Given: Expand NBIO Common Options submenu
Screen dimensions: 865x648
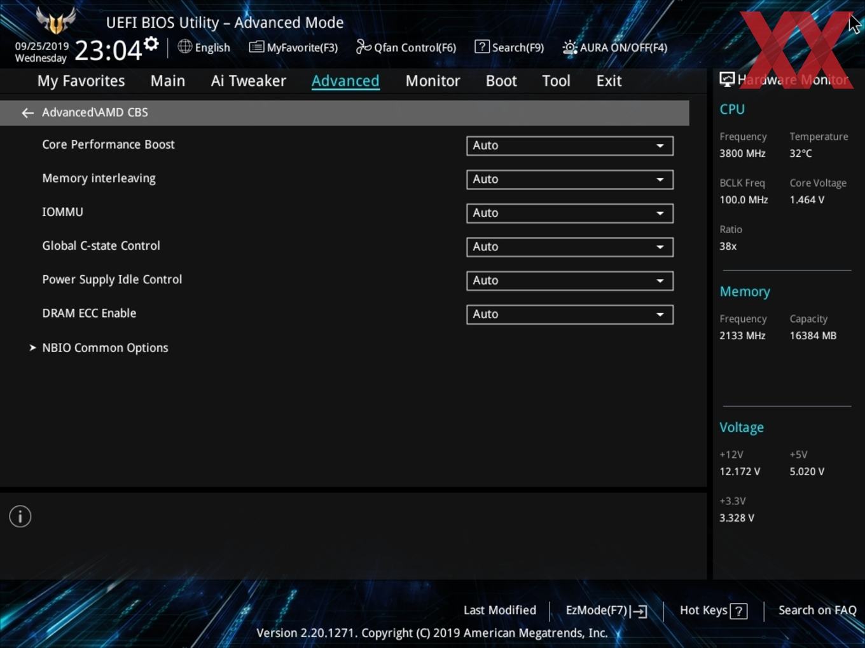Looking at the screenshot, I should pos(99,348).
